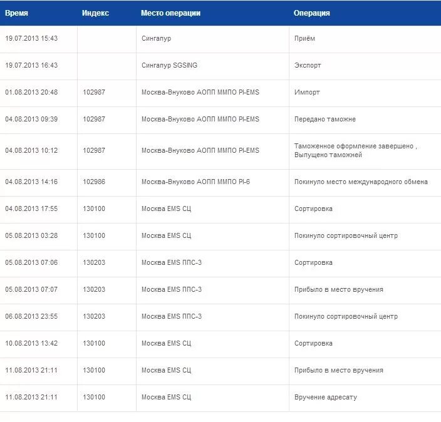
Task: Select index 130203 in the 23:55 row
Action: pos(94,317)
